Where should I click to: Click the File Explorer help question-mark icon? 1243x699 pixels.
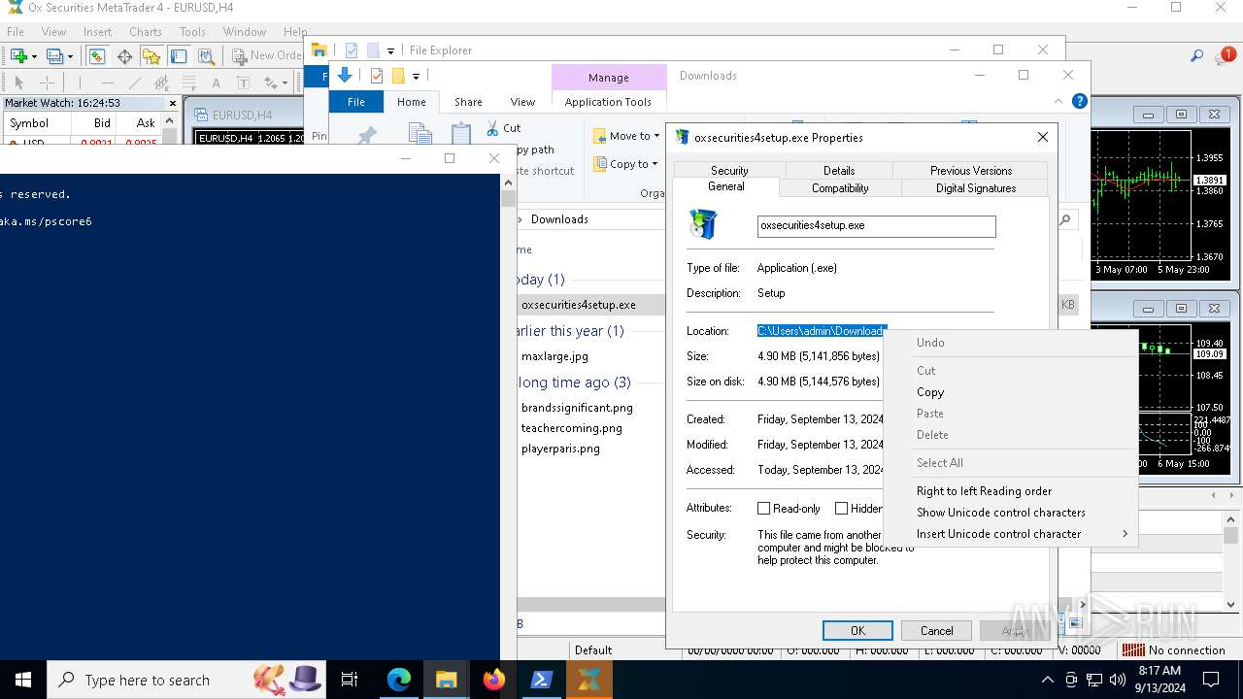point(1079,101)
